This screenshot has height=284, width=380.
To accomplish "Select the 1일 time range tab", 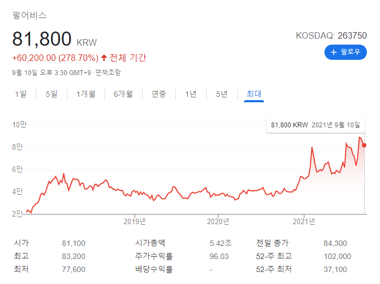I will (x=20, y=94).
